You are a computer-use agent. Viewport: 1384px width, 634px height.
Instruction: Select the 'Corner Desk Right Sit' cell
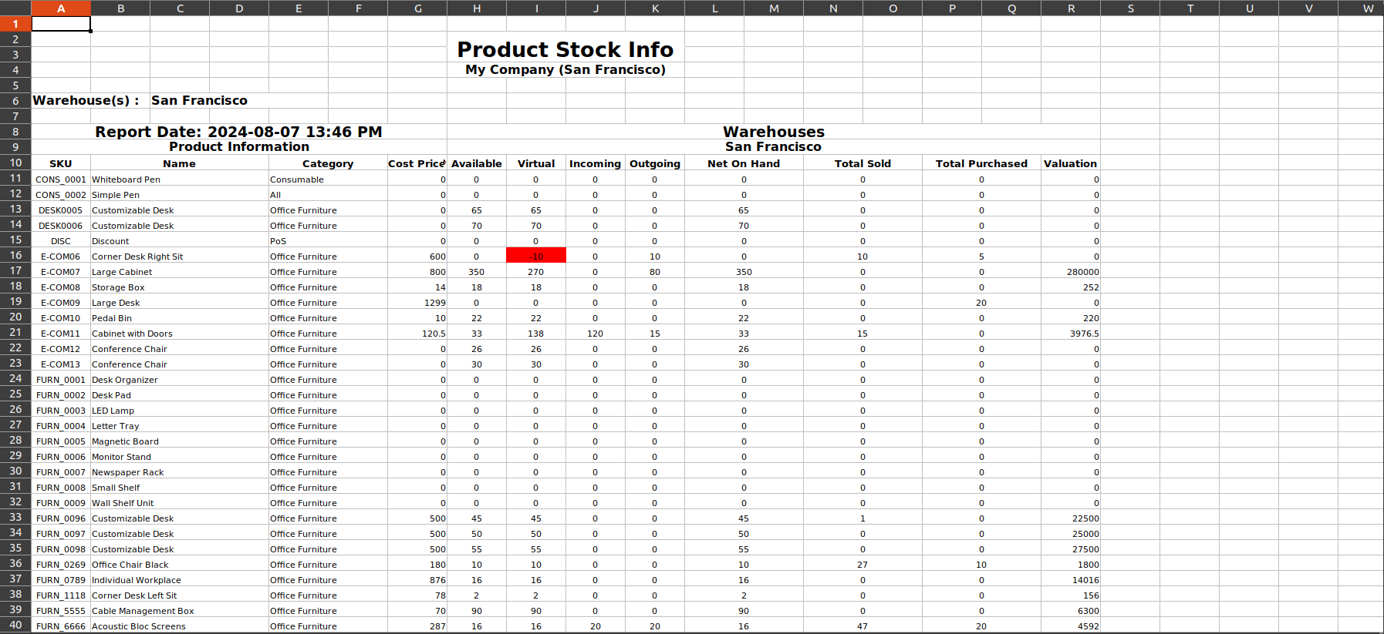point(180,256)
